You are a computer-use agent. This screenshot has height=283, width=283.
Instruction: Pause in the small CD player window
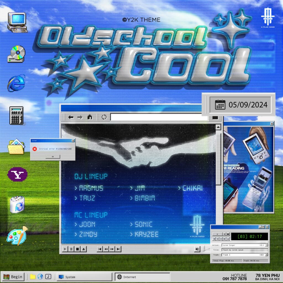point(224,234)
